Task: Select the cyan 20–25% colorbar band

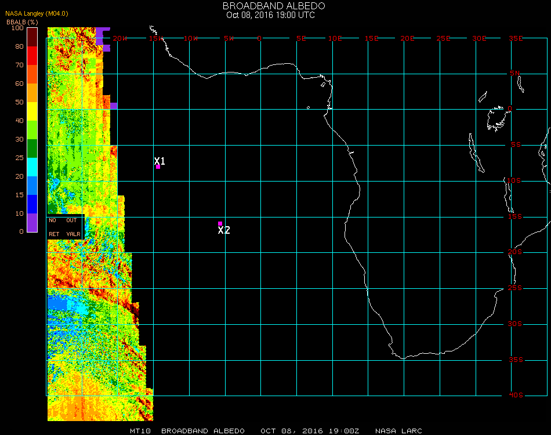Action: click(32, 166)
